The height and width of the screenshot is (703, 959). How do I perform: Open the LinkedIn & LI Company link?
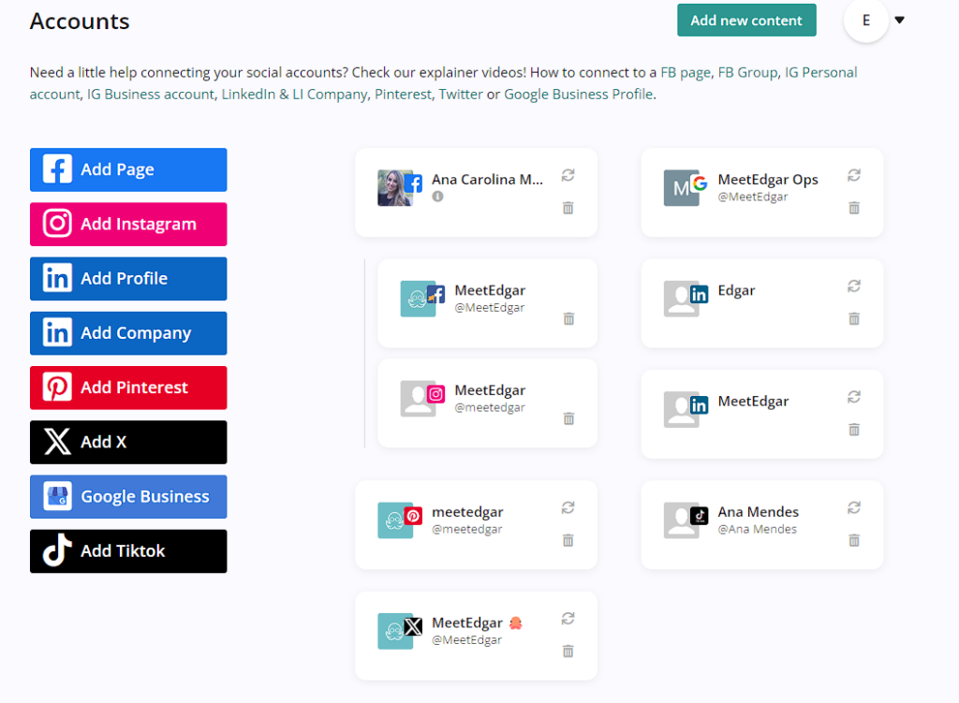coord(294,95)
